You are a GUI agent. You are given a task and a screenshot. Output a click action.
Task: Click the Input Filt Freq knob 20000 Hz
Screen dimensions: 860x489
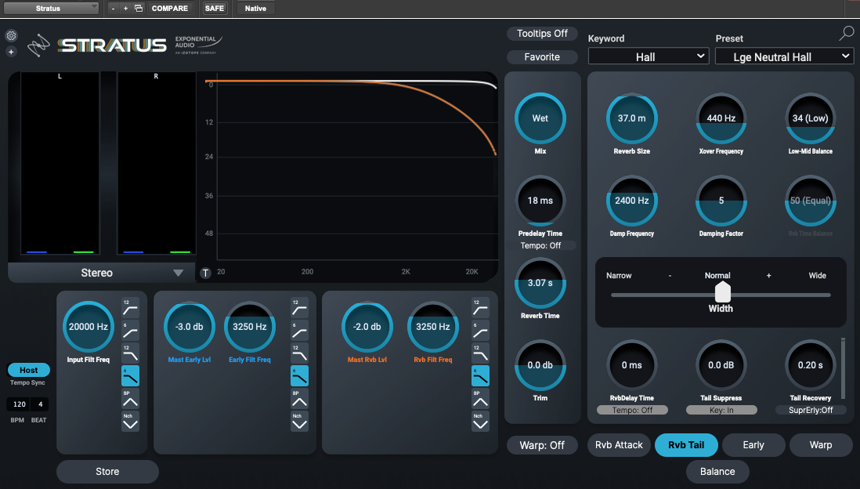[89, 327]
